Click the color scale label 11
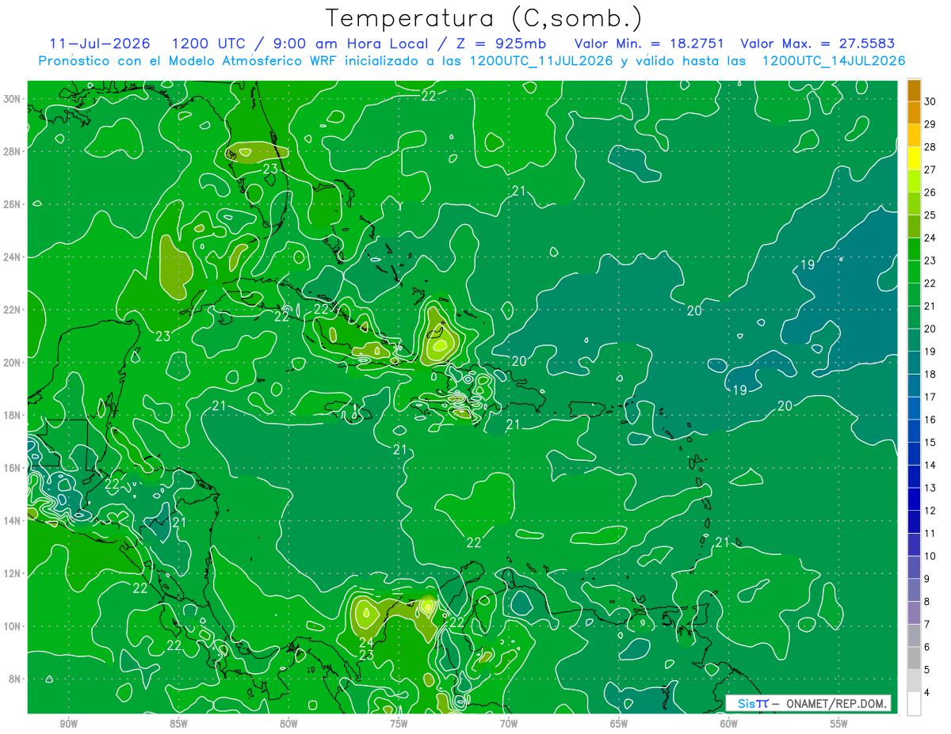Screen dimensions: 951x734 point(930,534)
